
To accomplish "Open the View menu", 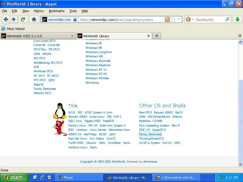I will 26,11.
